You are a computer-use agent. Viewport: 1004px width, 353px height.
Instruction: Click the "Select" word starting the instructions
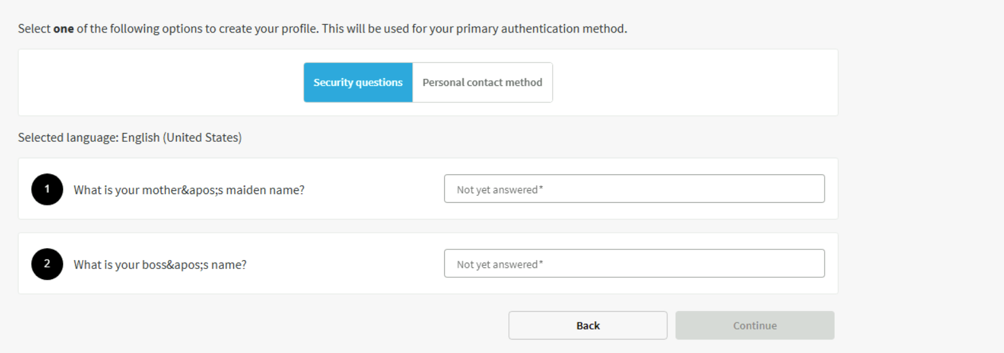click(x=34, y=29)
